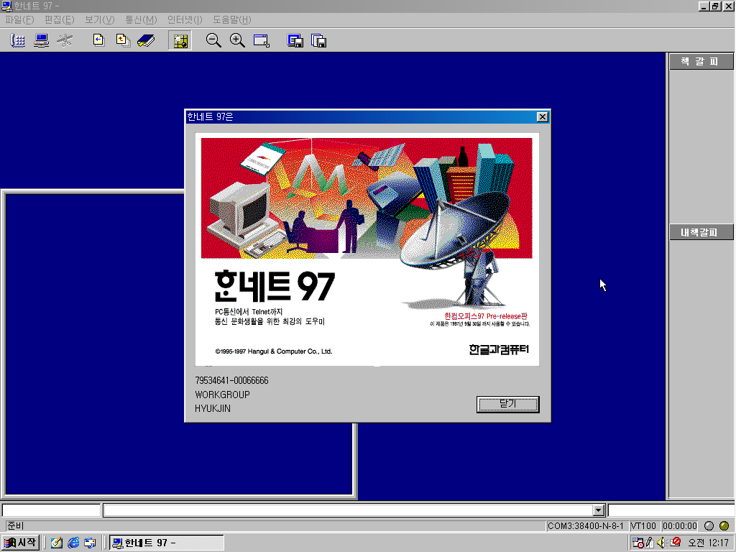Click the save pages floppy icon
The height and width of the screenshot is (552, 736).
(x=318, y=41)
